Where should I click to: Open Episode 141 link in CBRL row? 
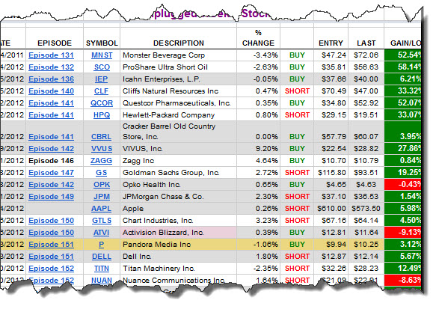52,137
